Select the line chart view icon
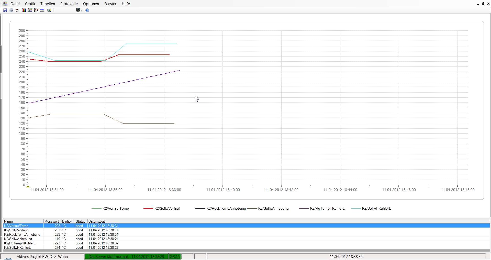The height and width of the screenshot is (260, 491). coord(30,10)
